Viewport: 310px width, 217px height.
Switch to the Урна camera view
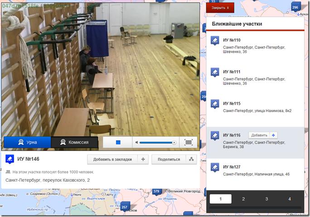point(27,142)
